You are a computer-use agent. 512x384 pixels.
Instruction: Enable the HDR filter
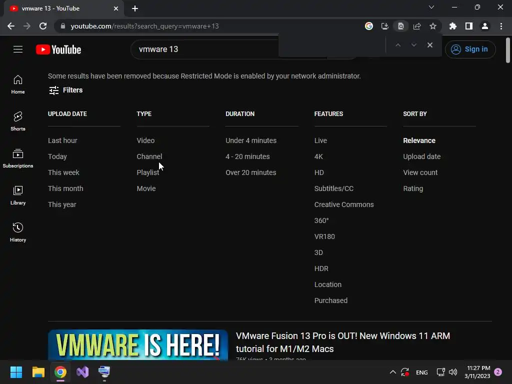tap(321, 268)
